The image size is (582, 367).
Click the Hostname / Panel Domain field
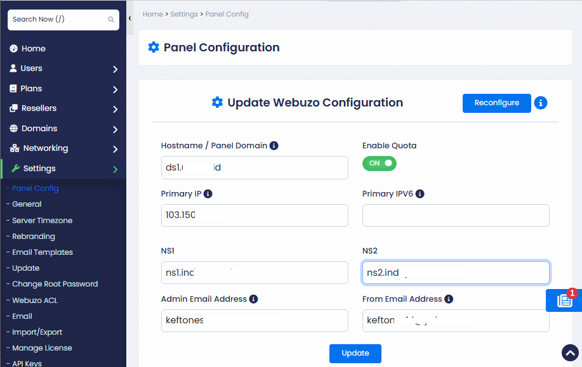[x=255, y=167]
